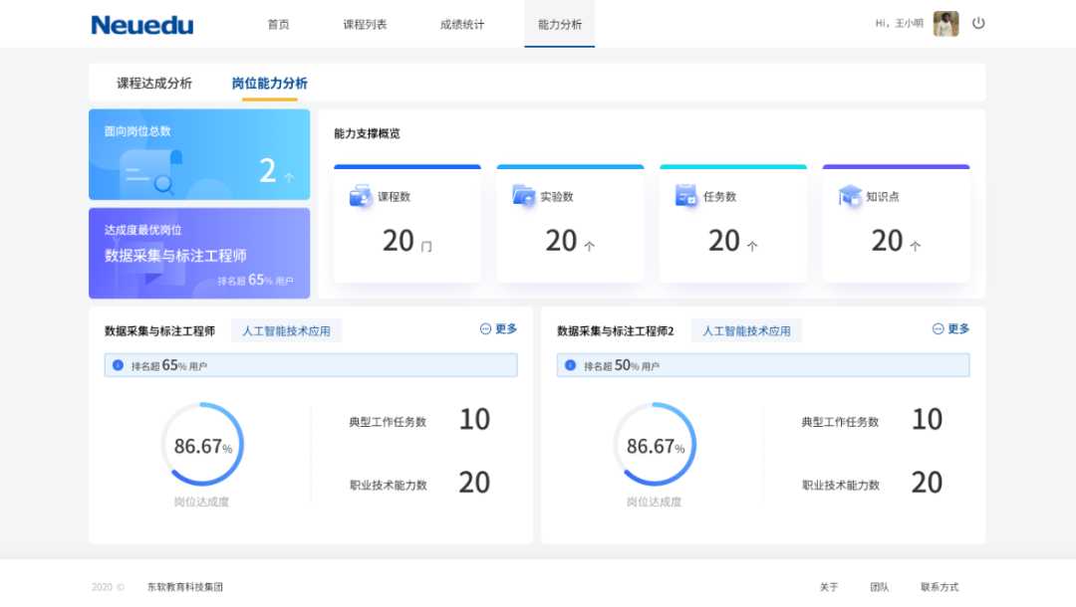The height and width of the screenshot is (607, 1076).
Task: Click the power logout icon
Action: [x=978, y=23]
